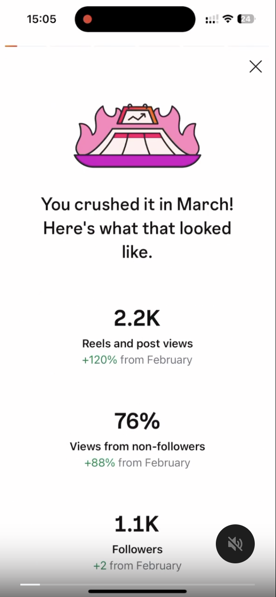This screenshot has height=597, width=276.
Task: Tap the "You crushed it in March!" headline
Action: [137, 204]
